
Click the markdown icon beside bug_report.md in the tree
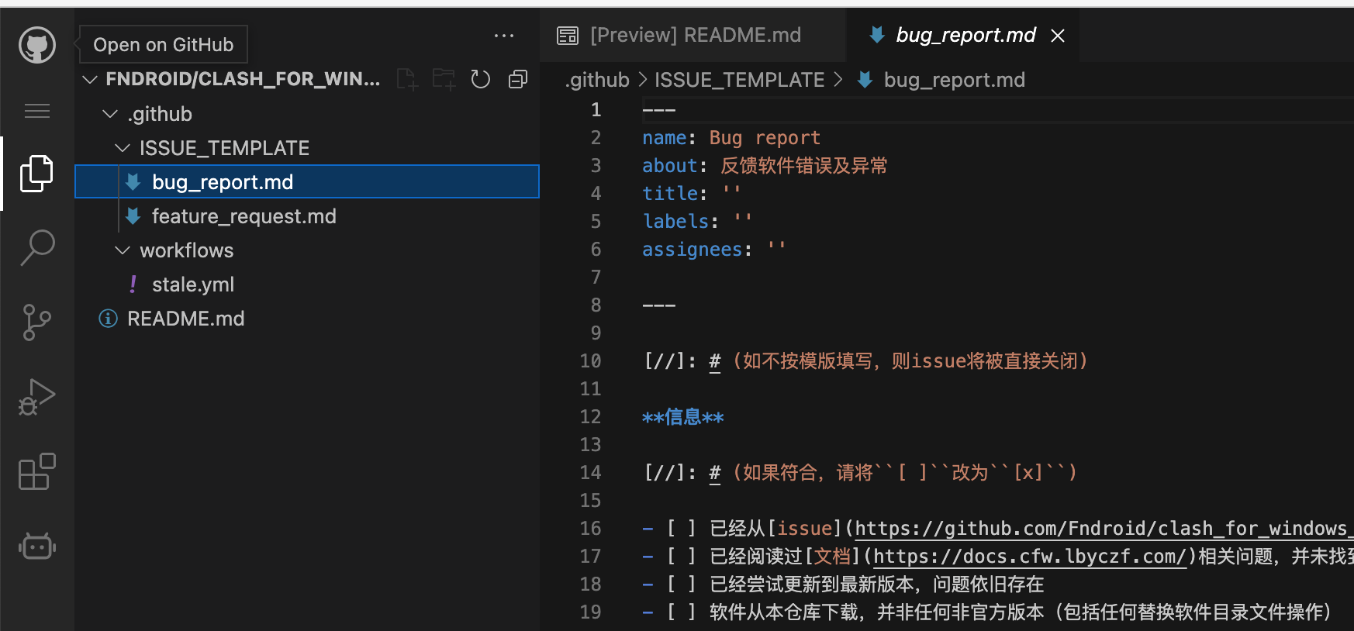[x=133, y=182]
